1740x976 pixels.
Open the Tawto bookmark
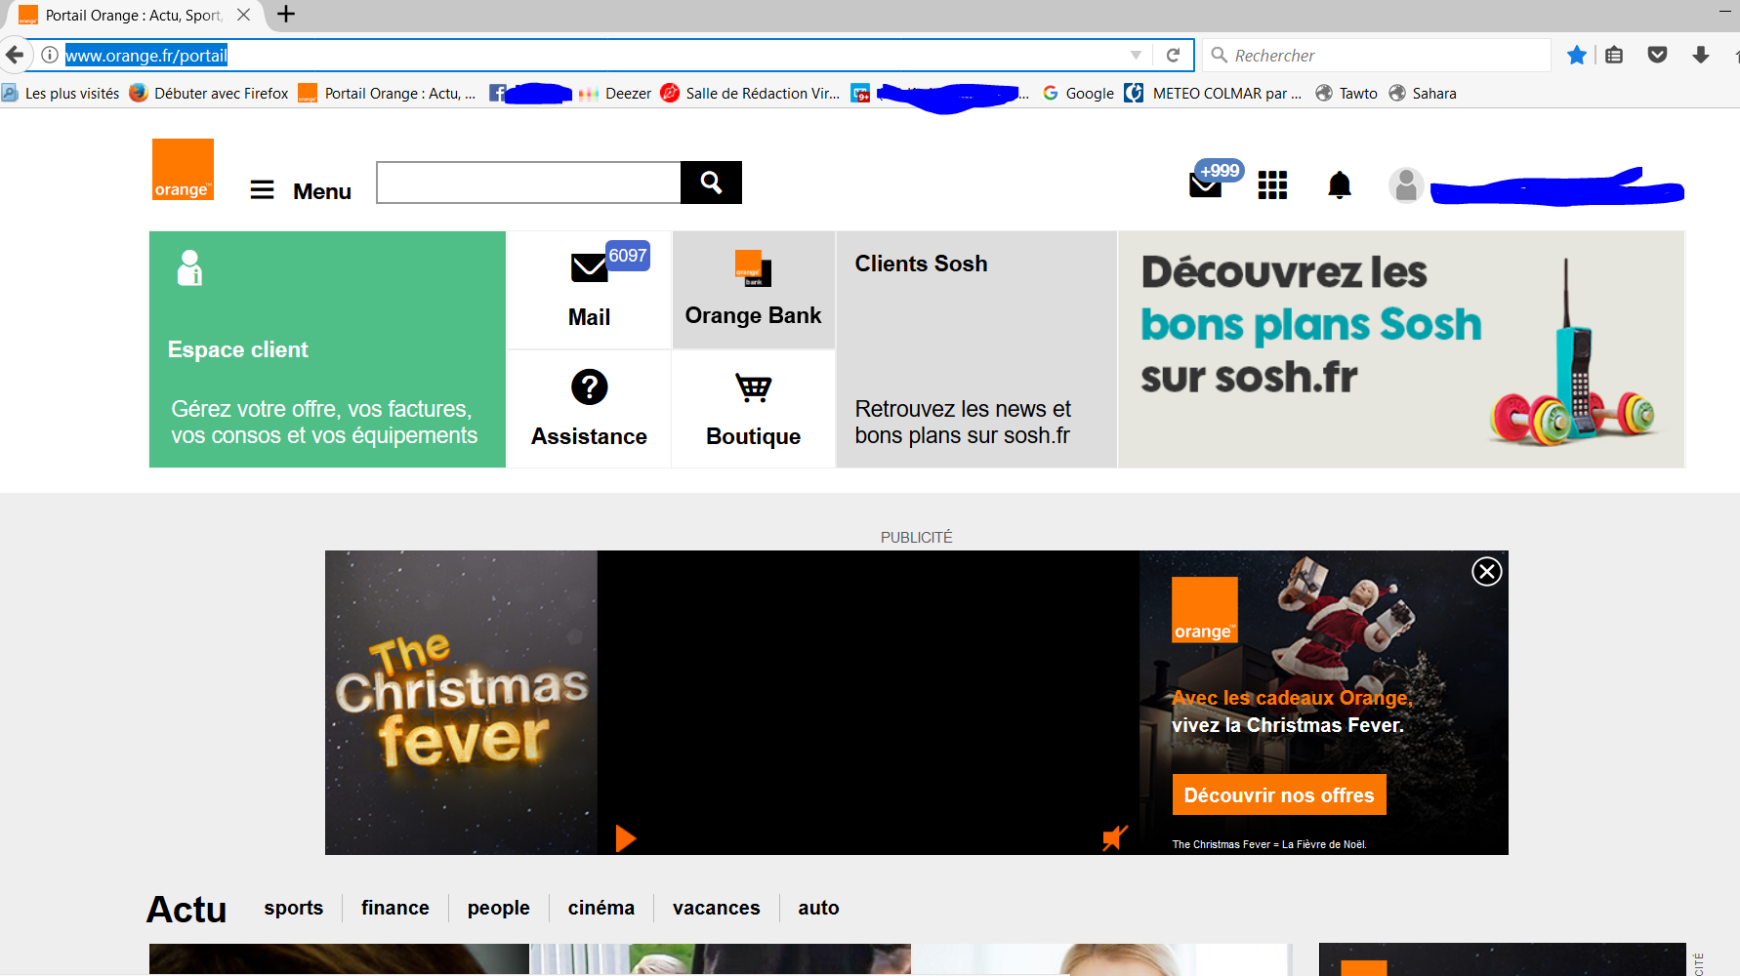point(1346,93)
